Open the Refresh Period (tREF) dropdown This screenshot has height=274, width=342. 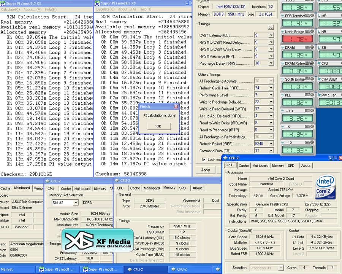click(x=271, y=143)
